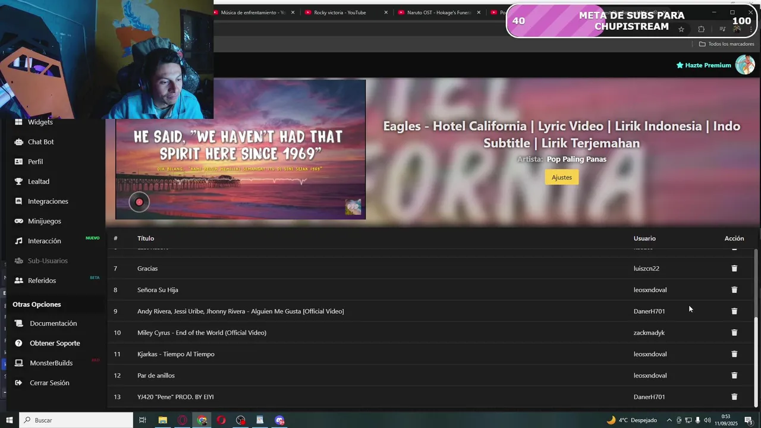
Task: Open the notifications center icon
Action: (x=749, y=420)
